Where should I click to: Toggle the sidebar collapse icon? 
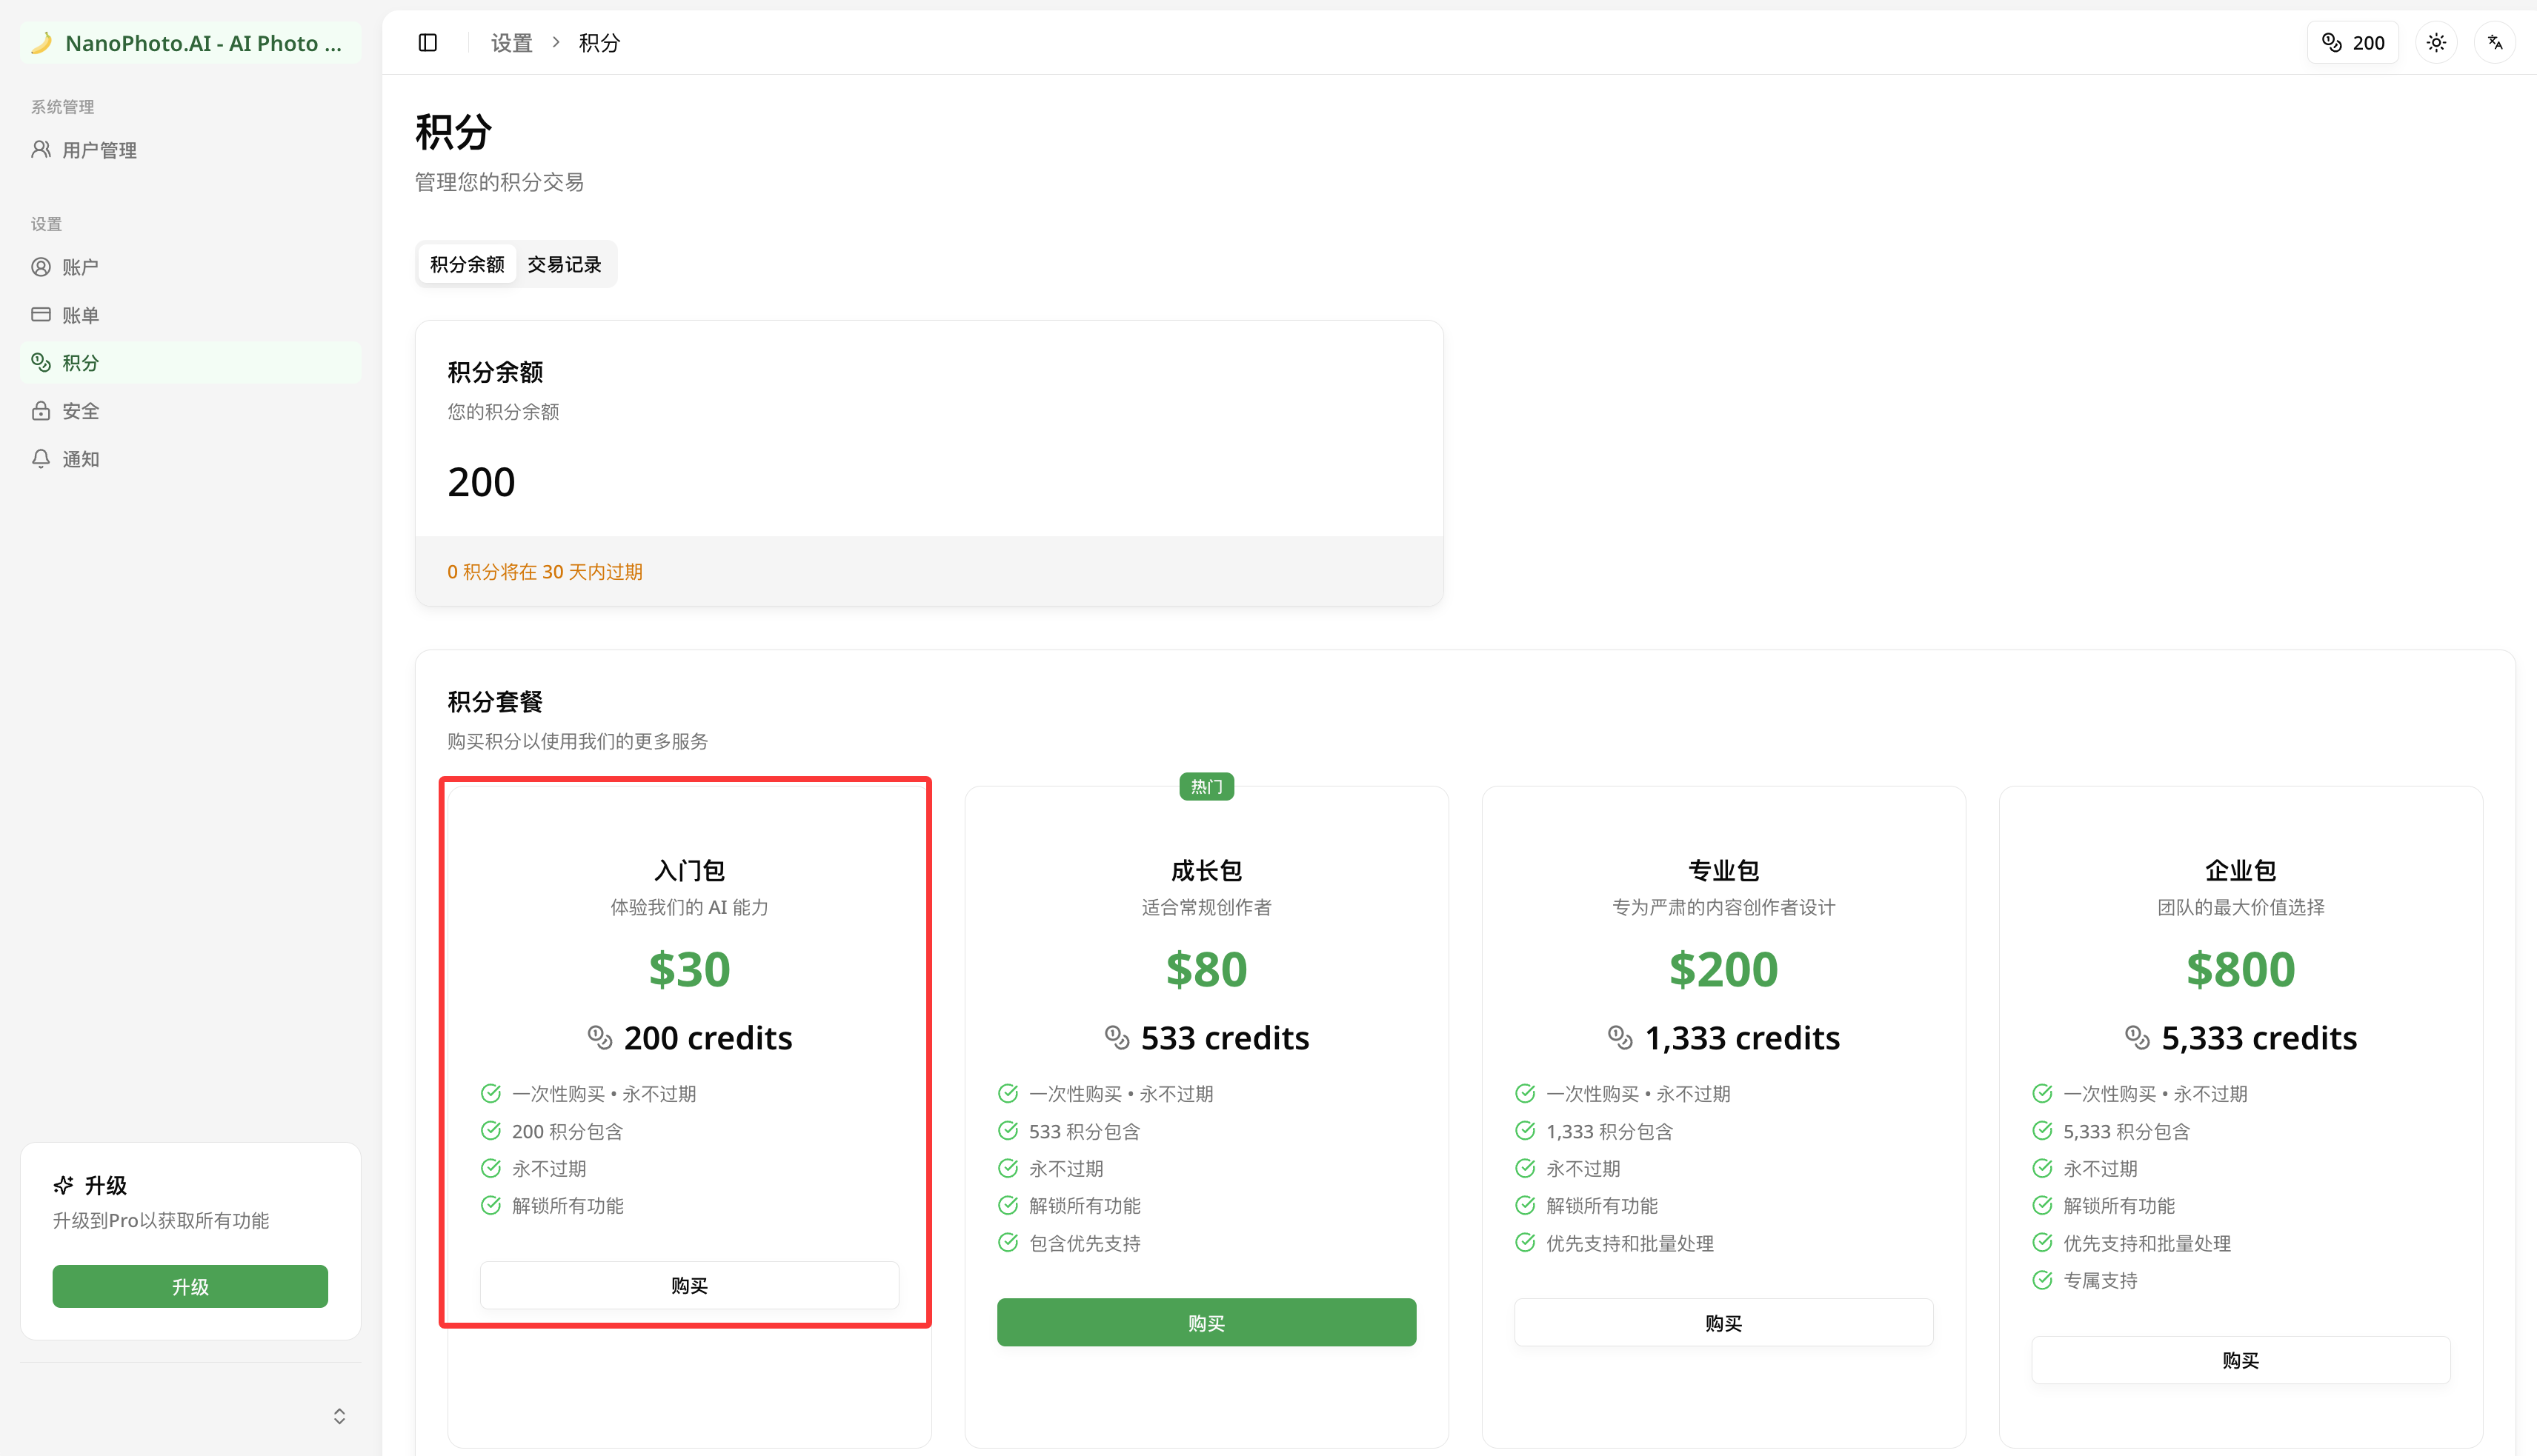[428, 43]
